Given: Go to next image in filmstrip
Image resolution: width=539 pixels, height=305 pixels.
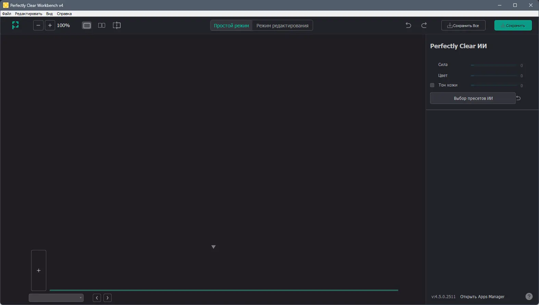Looking at the screenshot, I should tap(108, 298).
